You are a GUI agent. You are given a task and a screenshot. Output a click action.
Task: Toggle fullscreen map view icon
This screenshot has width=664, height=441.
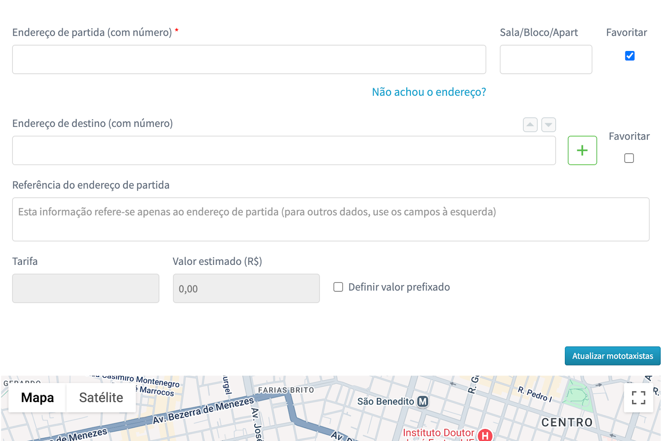(638, 398)
